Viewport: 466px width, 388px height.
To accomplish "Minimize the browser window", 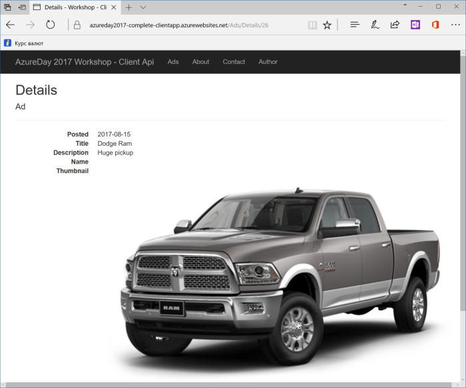I will (420, 7).
